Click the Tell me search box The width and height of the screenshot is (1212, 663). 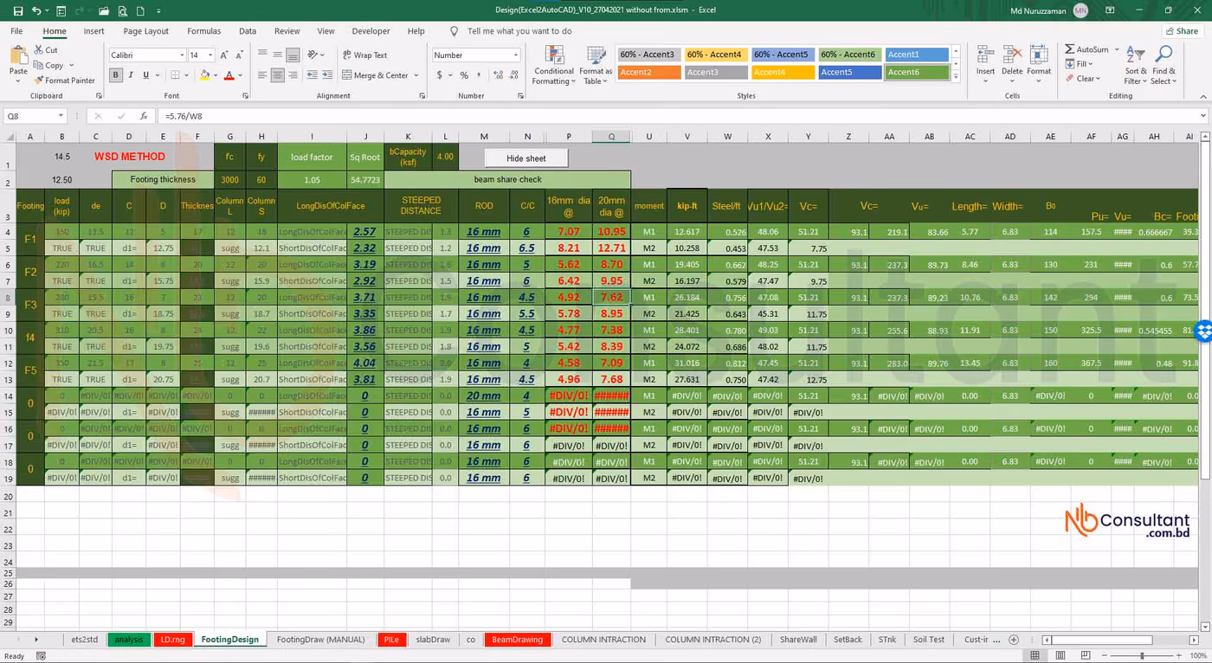coord(519,31)
